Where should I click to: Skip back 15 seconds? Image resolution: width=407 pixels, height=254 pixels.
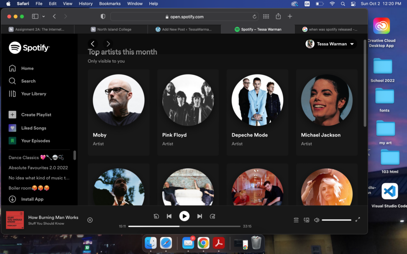(x=156, y=216)
